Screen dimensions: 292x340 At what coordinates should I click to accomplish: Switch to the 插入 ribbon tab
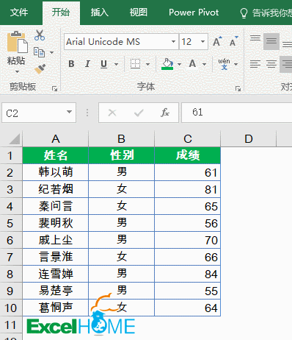(100, 13)
